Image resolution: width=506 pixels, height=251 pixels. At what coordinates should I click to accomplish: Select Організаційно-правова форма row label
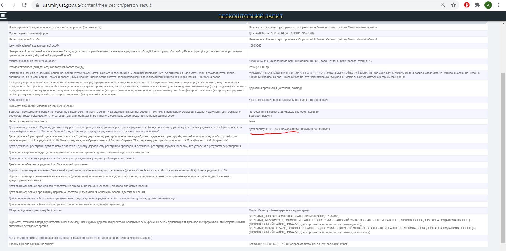point(28,33)
